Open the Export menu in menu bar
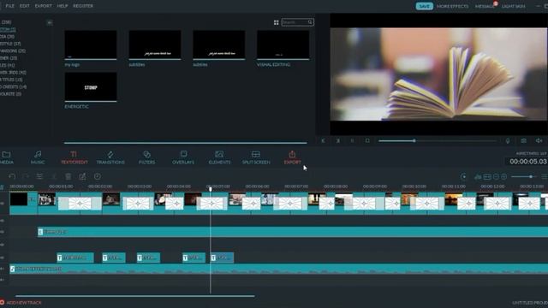Viewport: 548px width, 308px height. 44,6
